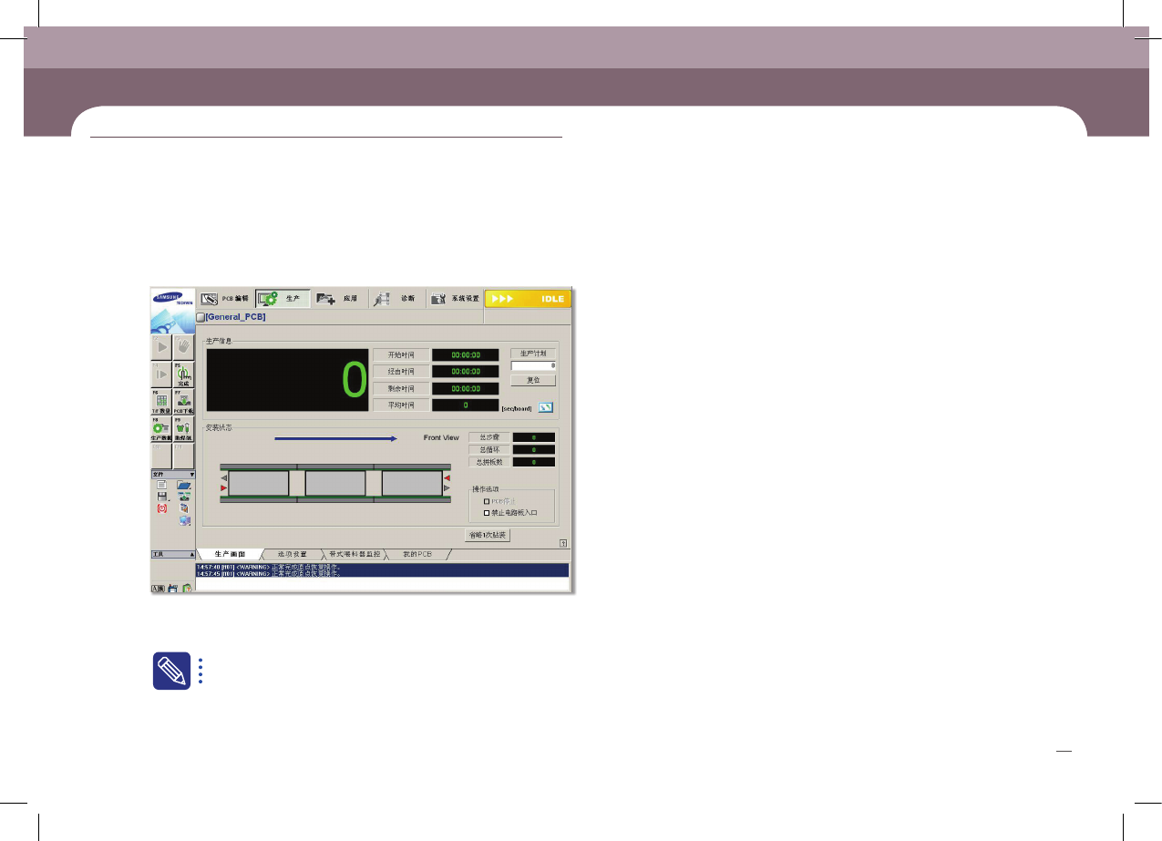Click the F2 play start button

click(161, 347)
